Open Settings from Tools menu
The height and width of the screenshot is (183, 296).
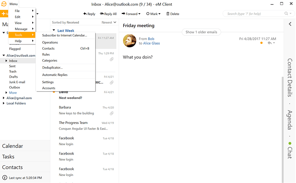[66, 82]
